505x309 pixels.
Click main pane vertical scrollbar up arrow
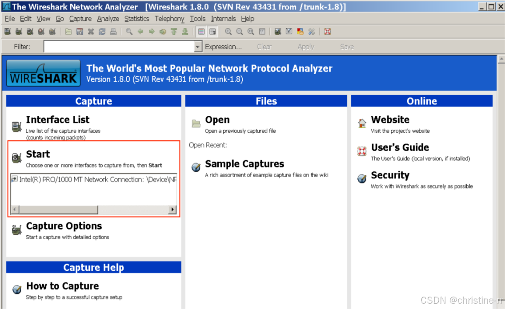point(501,59)
